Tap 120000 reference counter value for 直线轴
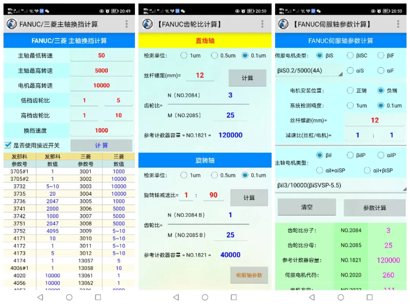 pyautogui.click(x=230, y=135)
